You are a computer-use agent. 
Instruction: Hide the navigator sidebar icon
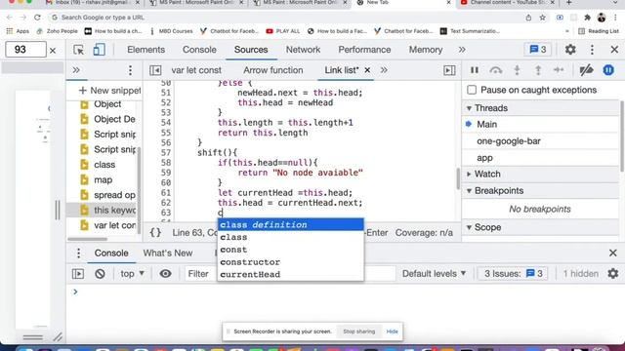tap(155, 70)
